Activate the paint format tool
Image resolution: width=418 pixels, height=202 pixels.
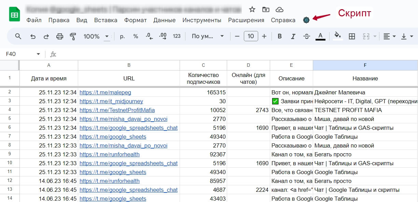click(73, 36)
